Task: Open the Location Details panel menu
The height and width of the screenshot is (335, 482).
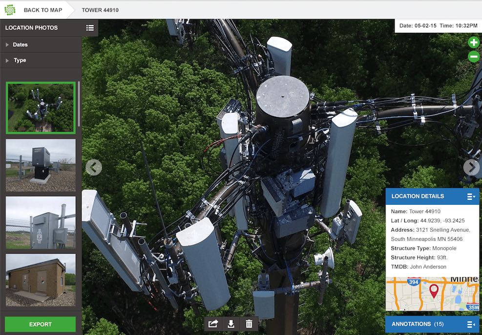Action: (471, 197)
